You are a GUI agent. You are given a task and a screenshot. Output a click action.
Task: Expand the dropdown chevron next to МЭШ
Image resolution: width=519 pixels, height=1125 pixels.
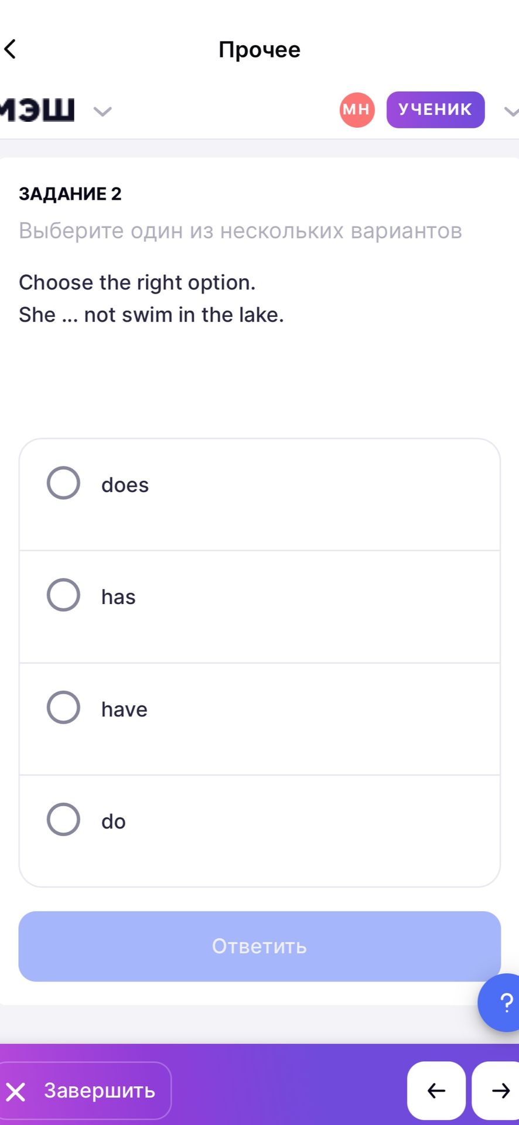[x=103, y=111]
